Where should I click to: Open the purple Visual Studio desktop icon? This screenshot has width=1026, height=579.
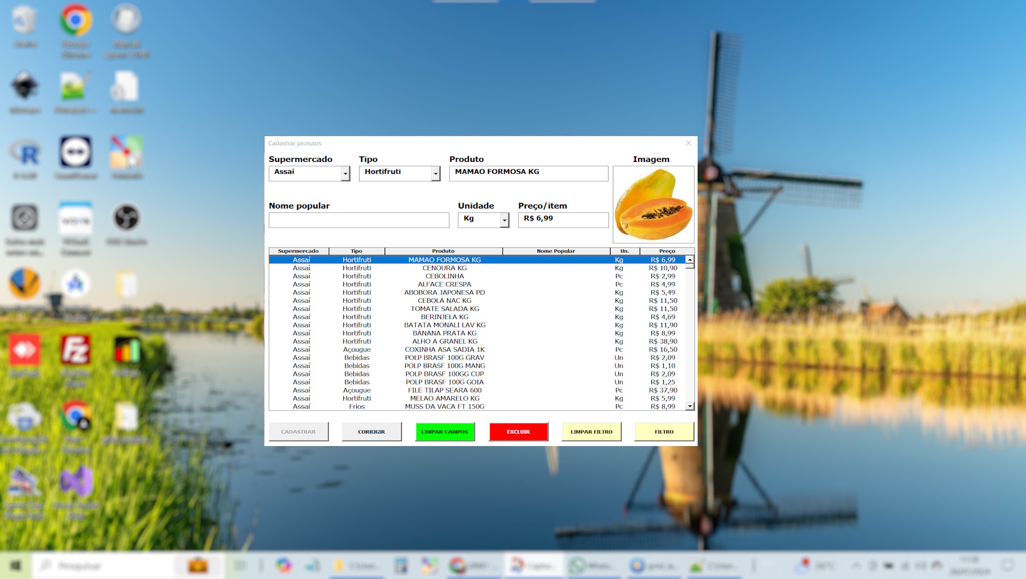[x=76, y=481]
